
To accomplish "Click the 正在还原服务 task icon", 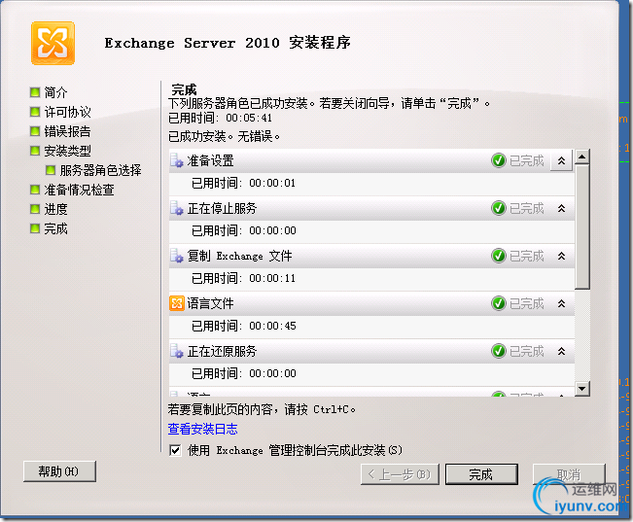I will click(177, 351).
